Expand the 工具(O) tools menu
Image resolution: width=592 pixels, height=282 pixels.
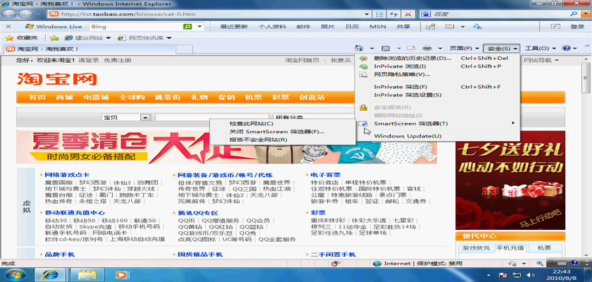click(540, 48)
